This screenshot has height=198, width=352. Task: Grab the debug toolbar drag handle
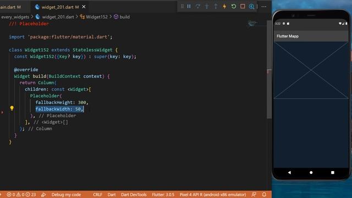(x=182, y=6)
